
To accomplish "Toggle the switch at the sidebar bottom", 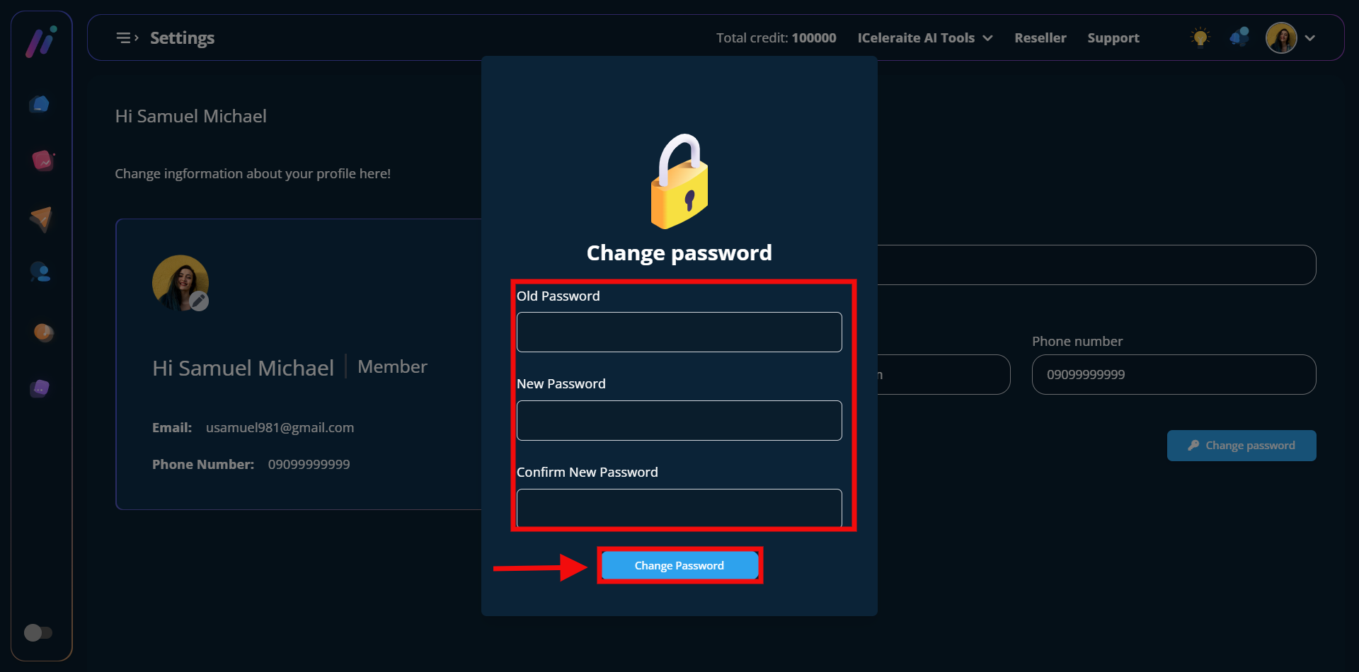I will (38, 632).
